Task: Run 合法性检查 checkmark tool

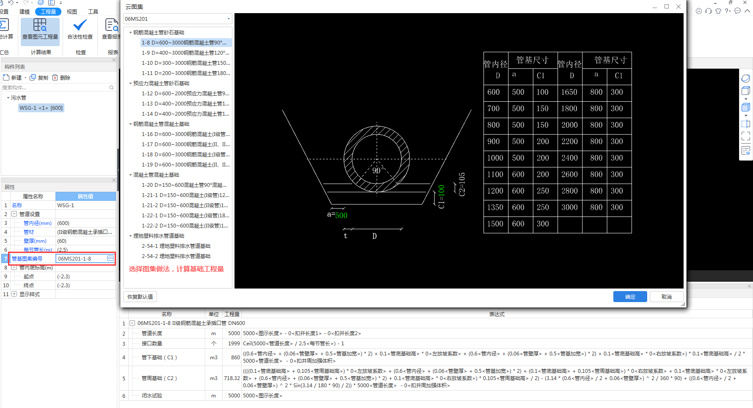Action: (80, 29)
